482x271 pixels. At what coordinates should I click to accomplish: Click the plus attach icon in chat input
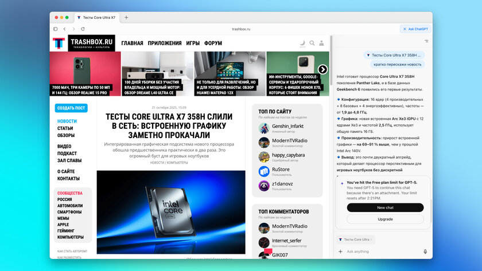[340, 252]
